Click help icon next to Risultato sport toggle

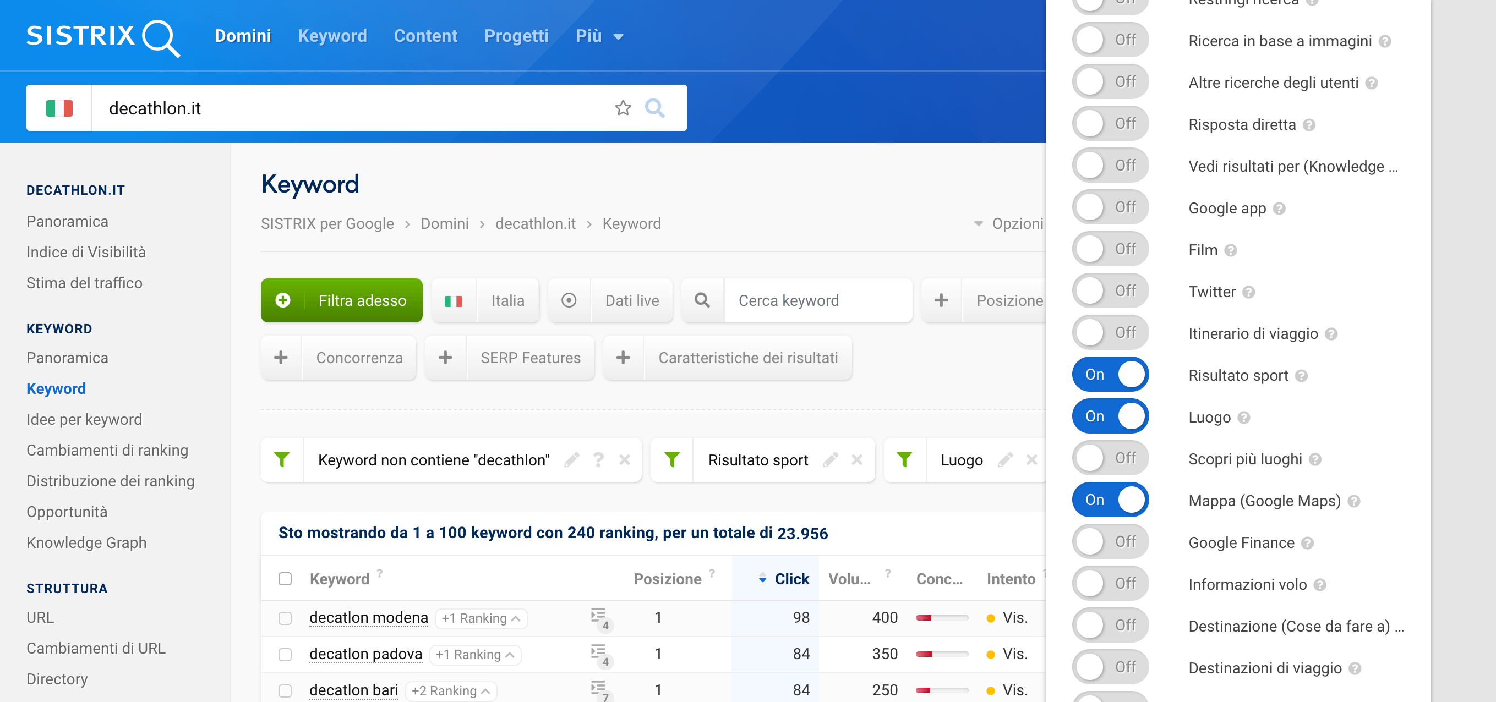pyautogui.click(x=1302, y=376)
